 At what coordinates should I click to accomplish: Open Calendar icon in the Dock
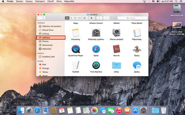coord(62,110)
